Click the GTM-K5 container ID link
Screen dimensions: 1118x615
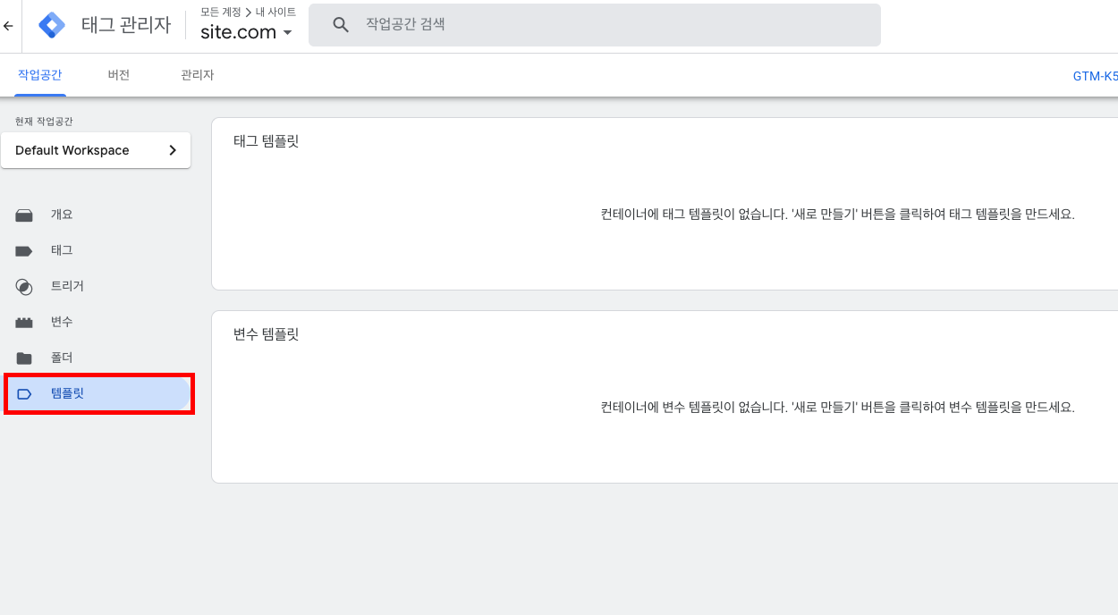pos(1095,76)
